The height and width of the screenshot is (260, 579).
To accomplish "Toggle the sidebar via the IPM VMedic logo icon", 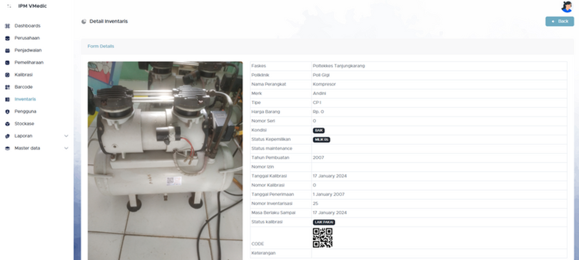I will pyautogui.click(x=9, y=6).
